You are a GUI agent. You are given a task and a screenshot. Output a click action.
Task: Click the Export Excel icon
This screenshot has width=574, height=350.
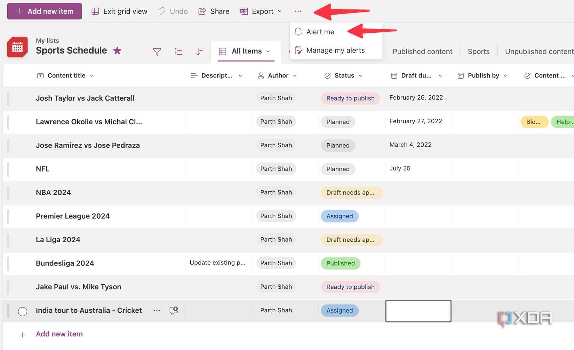click(x=244, y=11)
